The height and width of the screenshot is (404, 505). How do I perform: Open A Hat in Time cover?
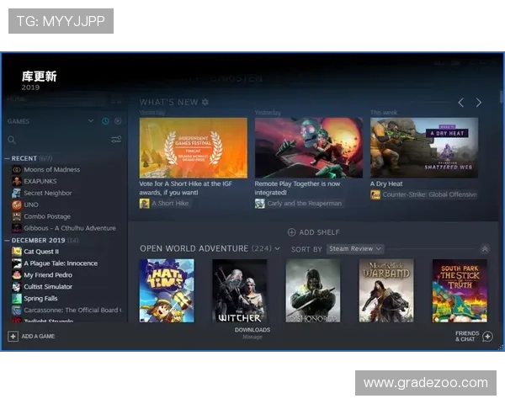click(167, 290)
